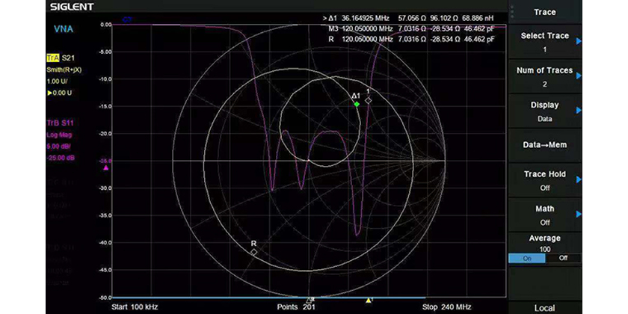Screen dimensions: 628x314
Task: Click the Δ1 marker readout row
Action: [x=408, y=17]
